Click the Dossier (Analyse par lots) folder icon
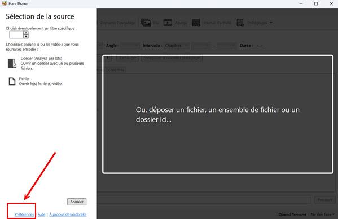The height and width of the screenshot is (219, 338). pos(12,63)
